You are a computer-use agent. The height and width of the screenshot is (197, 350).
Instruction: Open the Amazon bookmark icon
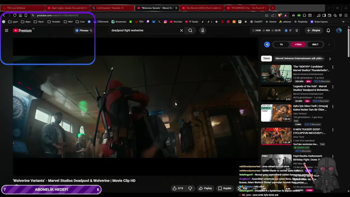240,22
